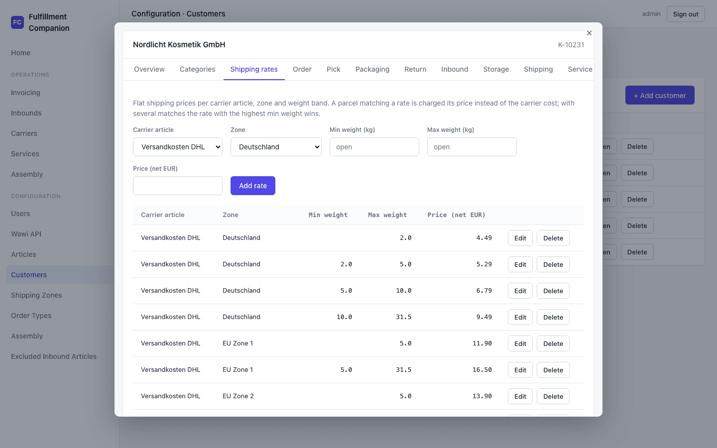
Task: Open Users under Configuration
Action: click(60, 214)
